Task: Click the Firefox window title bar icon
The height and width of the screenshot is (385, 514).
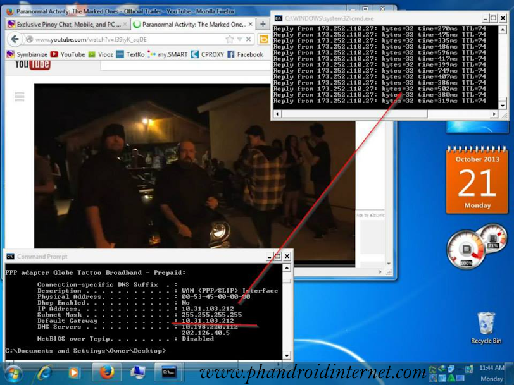Action: point(10,11)
